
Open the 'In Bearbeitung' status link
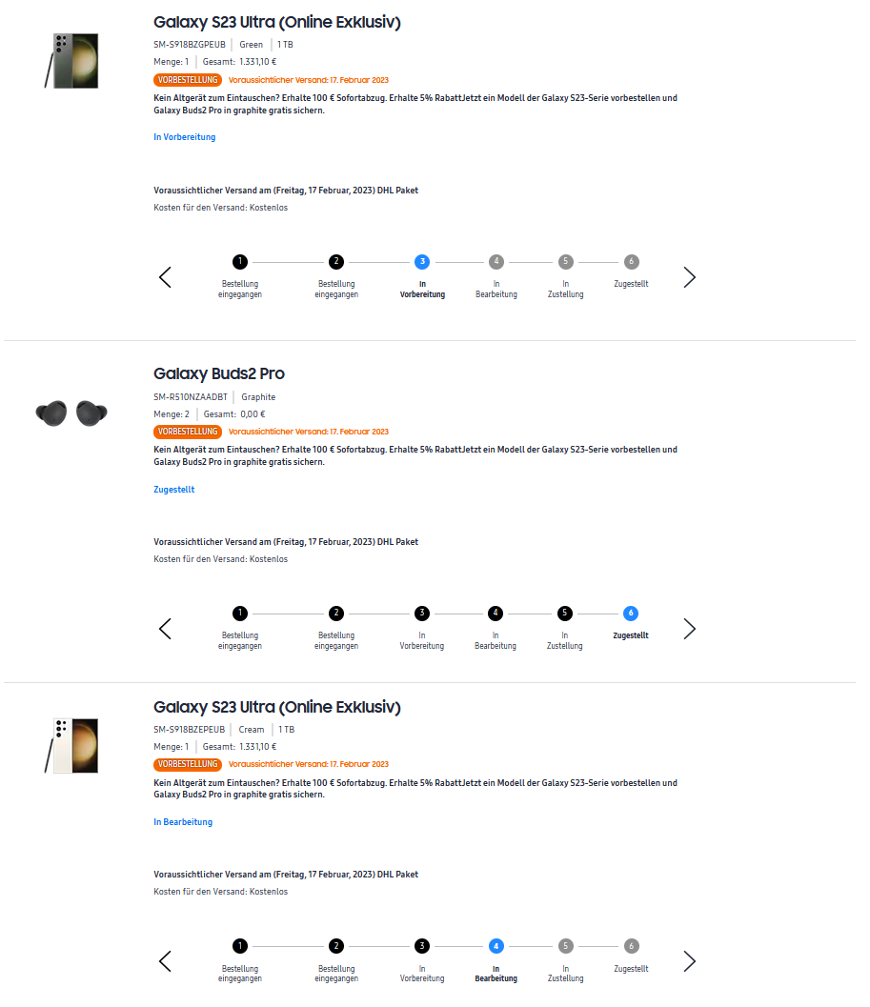[x=183, y=822]
